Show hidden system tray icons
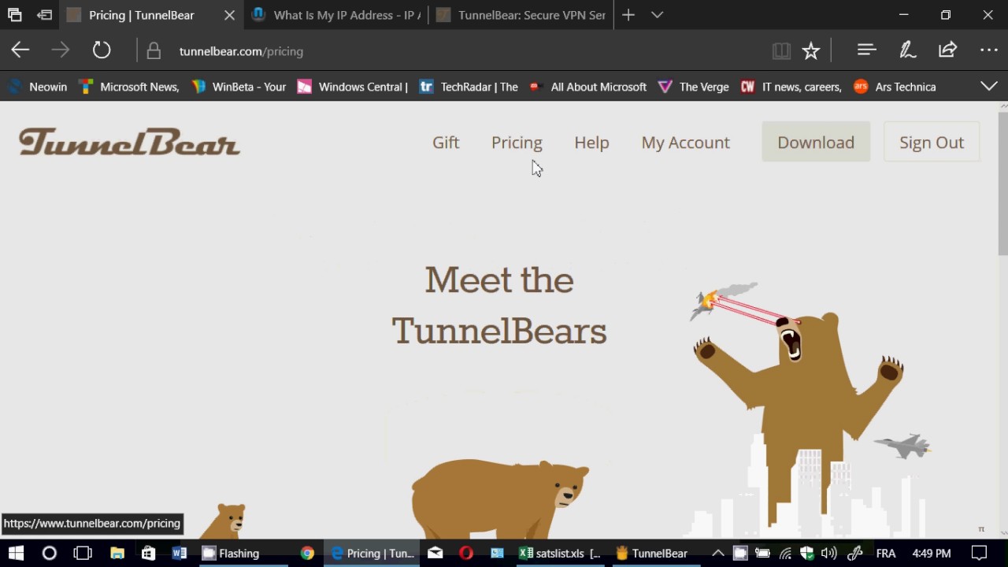 click(x=717, y=553)
